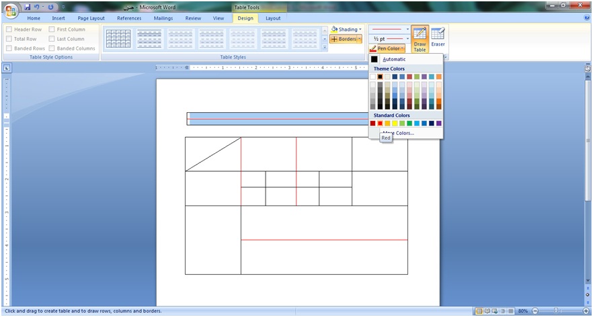Pick the white theme color swatch
This screenshot has width=593, height=317.
click(x=373, y=77)
